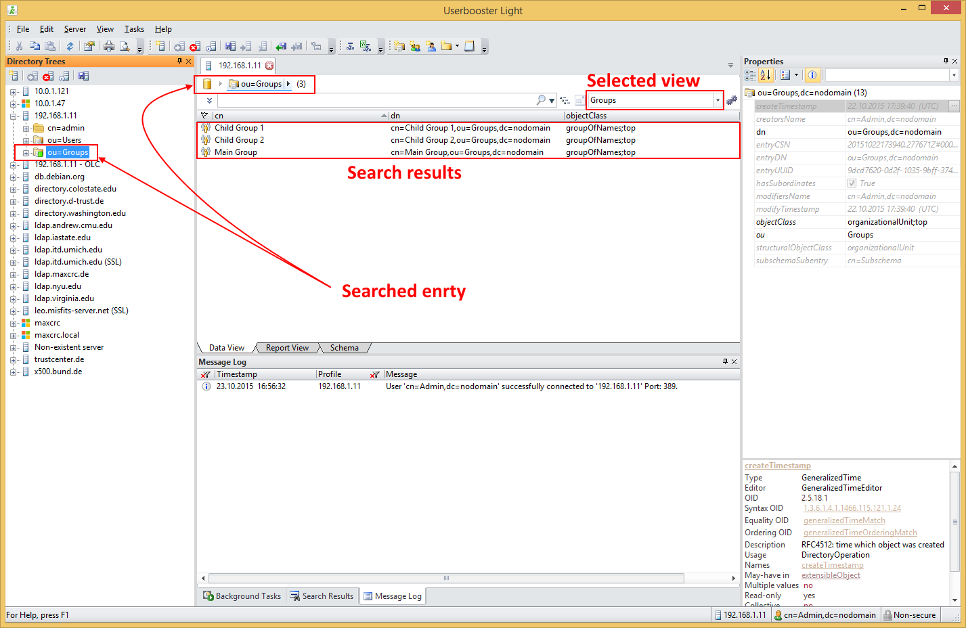The image size is (966, 628).
Task: Click the New user person icon in the toolbar
Action: [x=431, y=46]
